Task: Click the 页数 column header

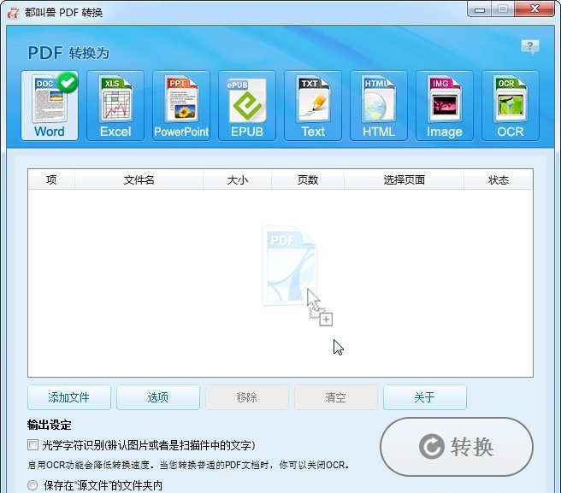Action: tap(308, 179)
